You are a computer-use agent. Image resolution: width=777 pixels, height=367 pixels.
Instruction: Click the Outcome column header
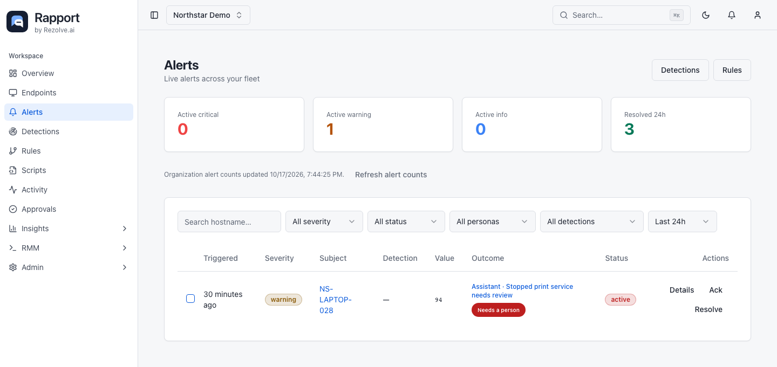point(488,258)
